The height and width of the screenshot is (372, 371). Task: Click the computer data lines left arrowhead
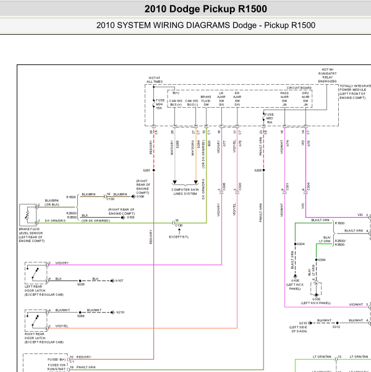tap(175, 182)
